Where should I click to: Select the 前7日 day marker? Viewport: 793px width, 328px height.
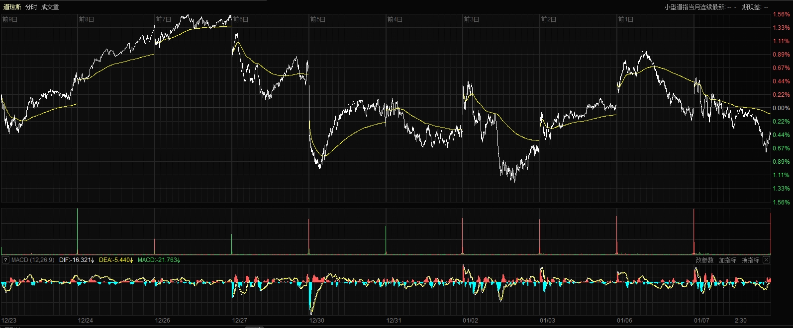point(164,19)
